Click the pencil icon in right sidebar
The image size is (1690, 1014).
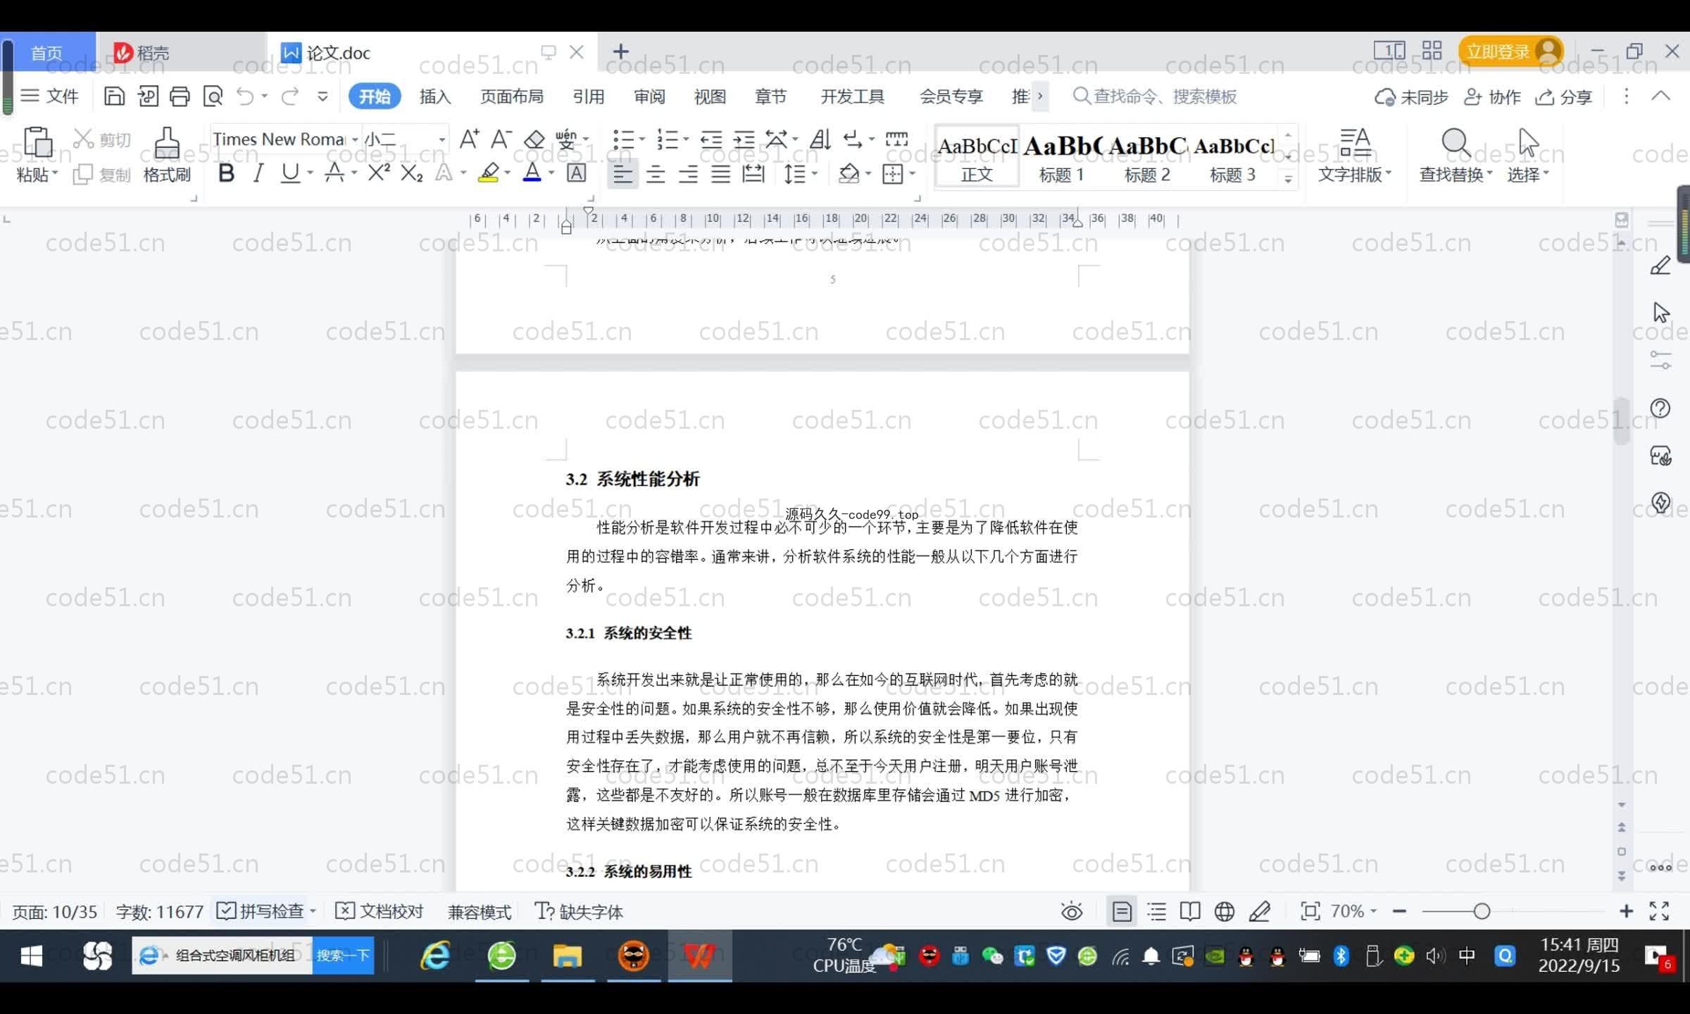point(1660,265)
